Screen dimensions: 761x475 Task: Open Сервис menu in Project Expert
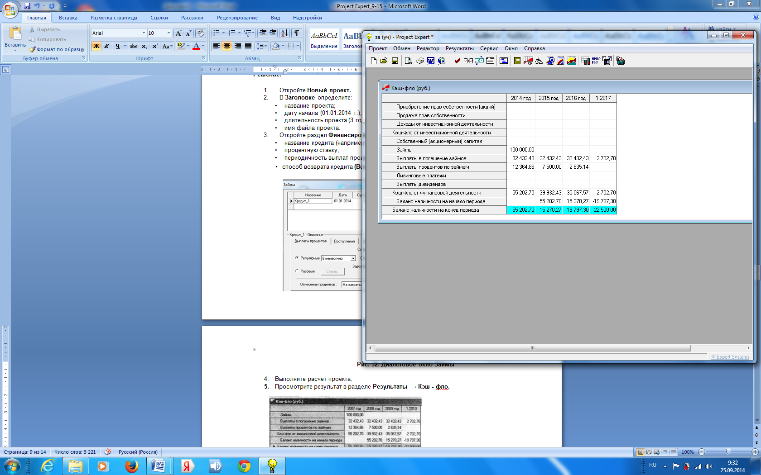click(x=489, y=48)
